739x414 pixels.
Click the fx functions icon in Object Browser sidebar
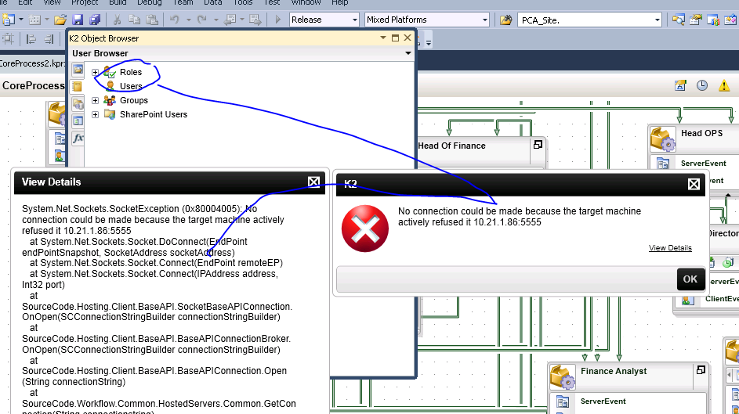78,138
